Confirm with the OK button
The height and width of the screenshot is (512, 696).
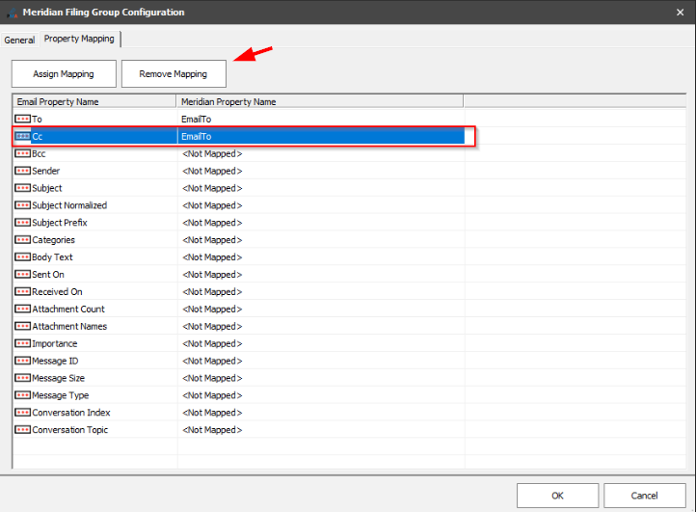(557, 496)
